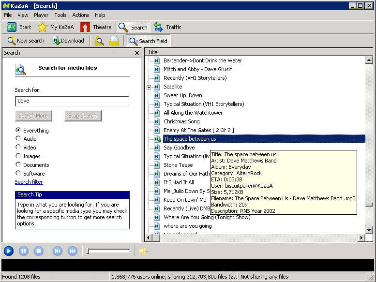Open the Search filter link
The width and height of the screenshot is (376, 282).
point(29,182)
